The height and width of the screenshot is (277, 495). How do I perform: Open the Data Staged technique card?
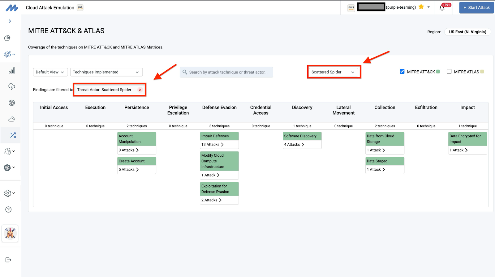pos(385,161)
